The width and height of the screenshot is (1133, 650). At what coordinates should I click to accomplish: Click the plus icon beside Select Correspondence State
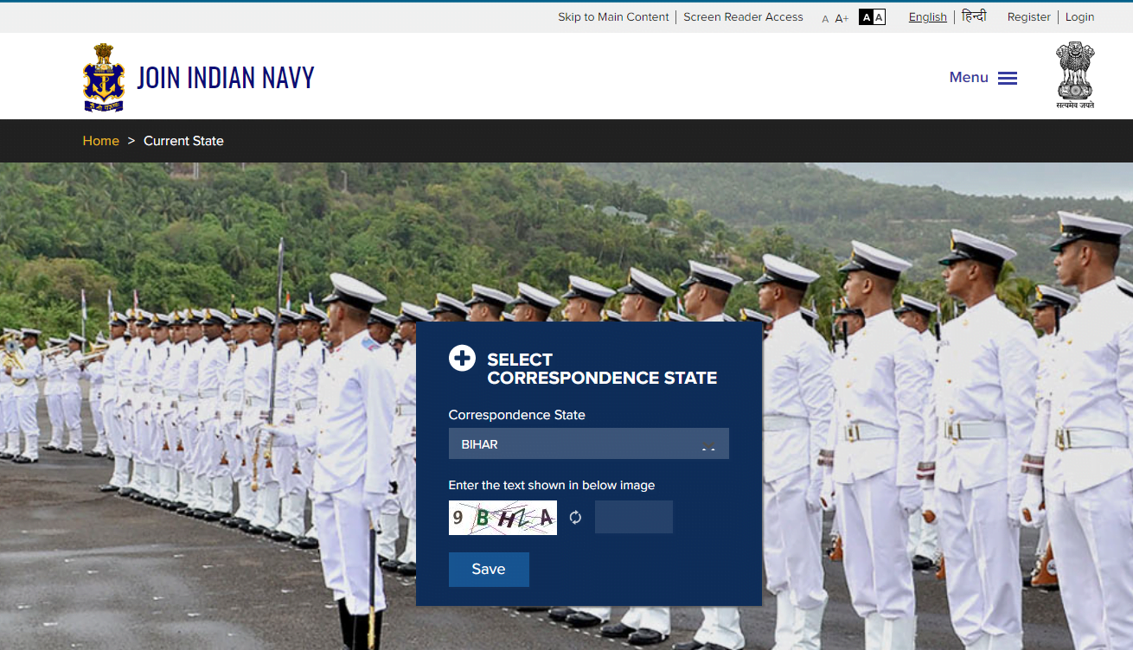[462, 358]
